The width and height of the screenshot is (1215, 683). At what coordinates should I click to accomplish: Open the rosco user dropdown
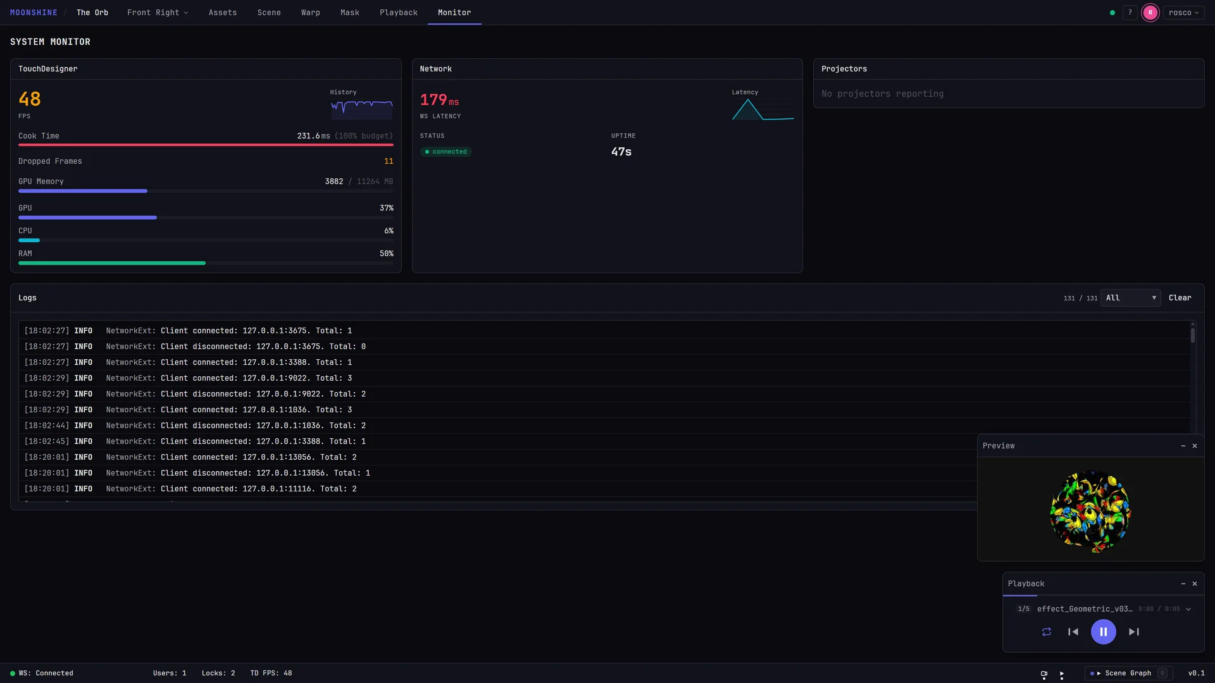[1183, 13]
